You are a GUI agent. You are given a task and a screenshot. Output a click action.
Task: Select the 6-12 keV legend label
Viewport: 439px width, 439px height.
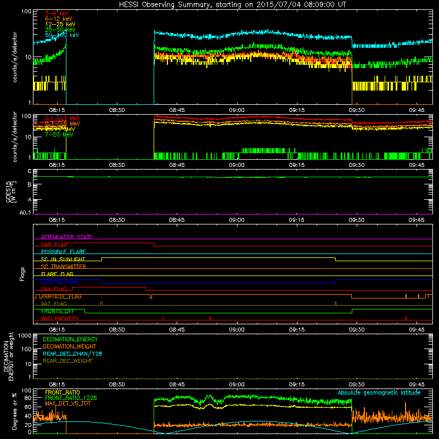coord(59,19)
